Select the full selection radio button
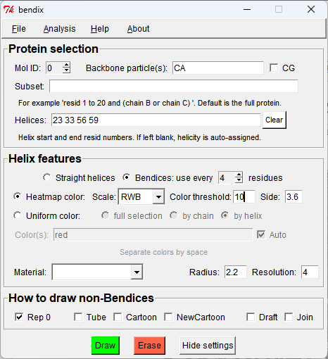 (106, 215)
